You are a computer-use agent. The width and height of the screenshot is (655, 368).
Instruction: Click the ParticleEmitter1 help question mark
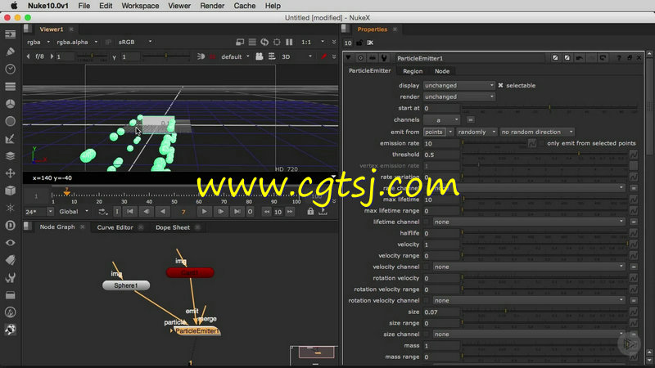click(619, 58)
